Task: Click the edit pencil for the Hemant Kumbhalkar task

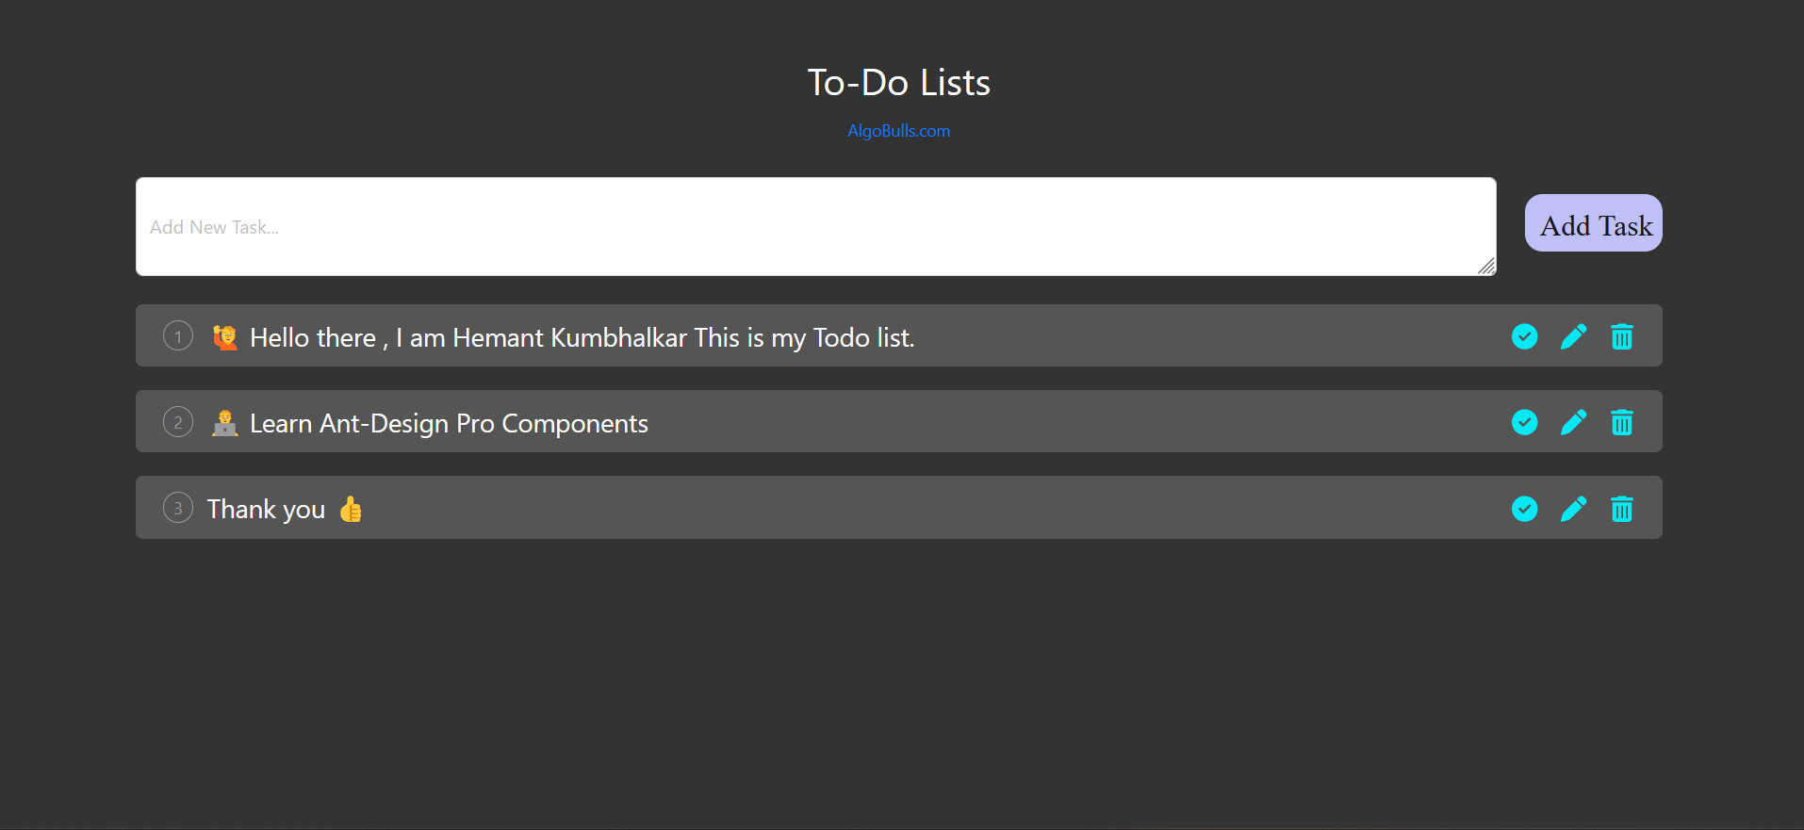Action: click(x=1573, y=336)
